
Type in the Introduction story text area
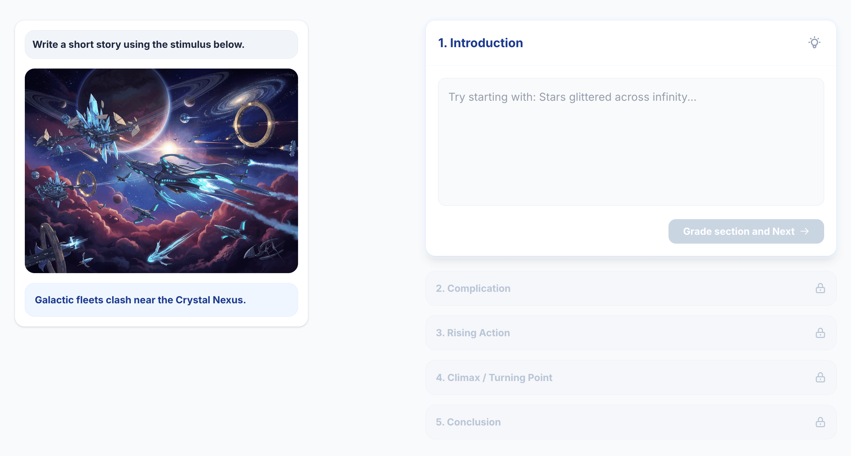[x=631, y=142]
